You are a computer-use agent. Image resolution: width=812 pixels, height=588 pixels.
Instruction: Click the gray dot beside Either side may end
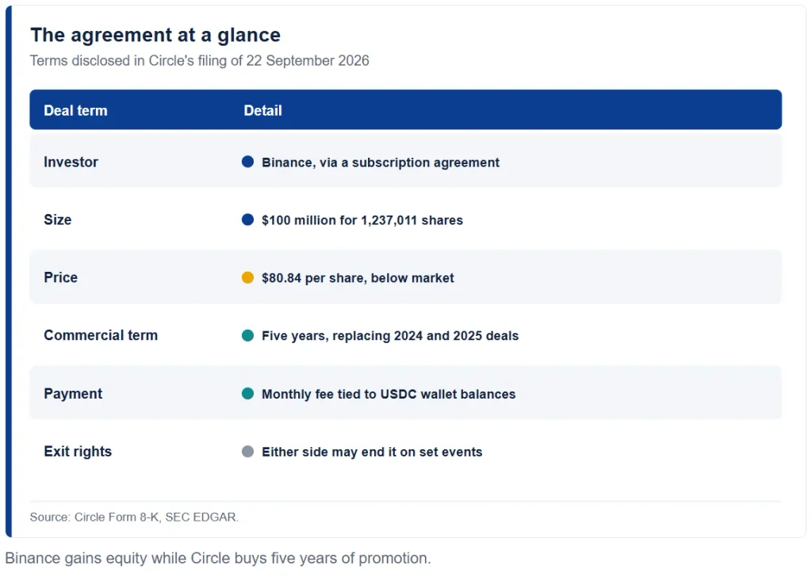(247, 452)
